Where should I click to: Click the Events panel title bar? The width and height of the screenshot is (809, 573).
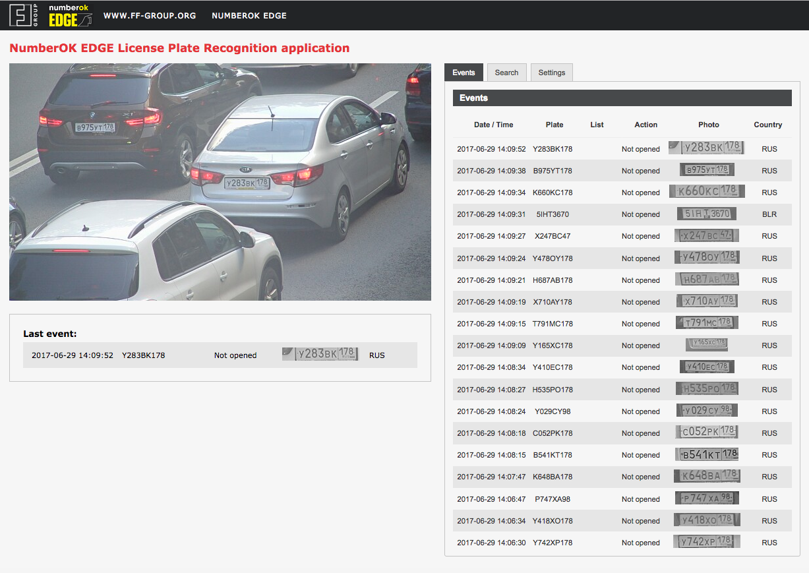622,98
